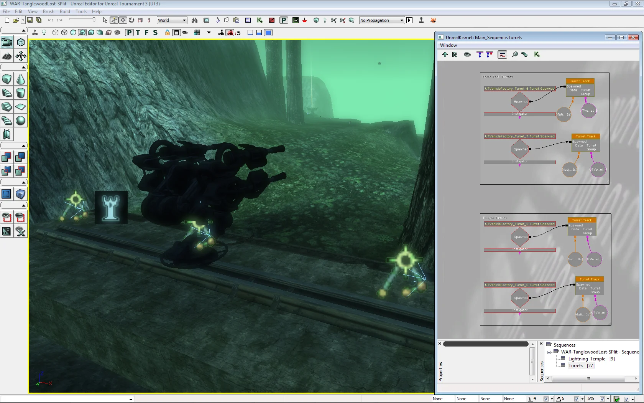
Task: Click the scissors cut icon
Action: (x=218, y=20)
